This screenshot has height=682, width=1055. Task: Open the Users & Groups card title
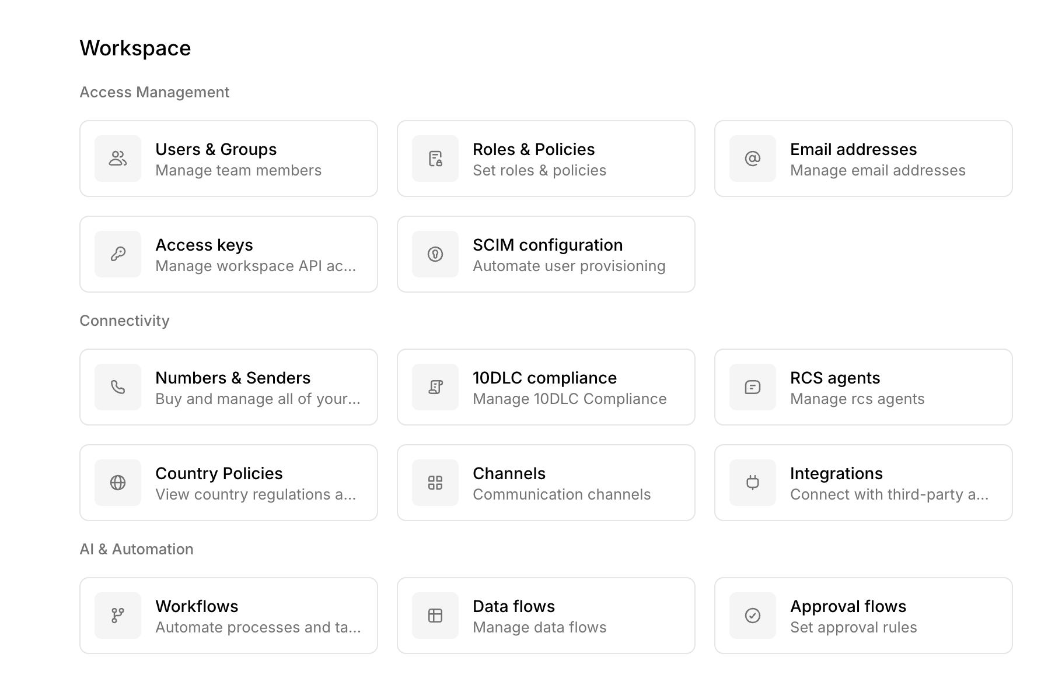pos(216,149)
